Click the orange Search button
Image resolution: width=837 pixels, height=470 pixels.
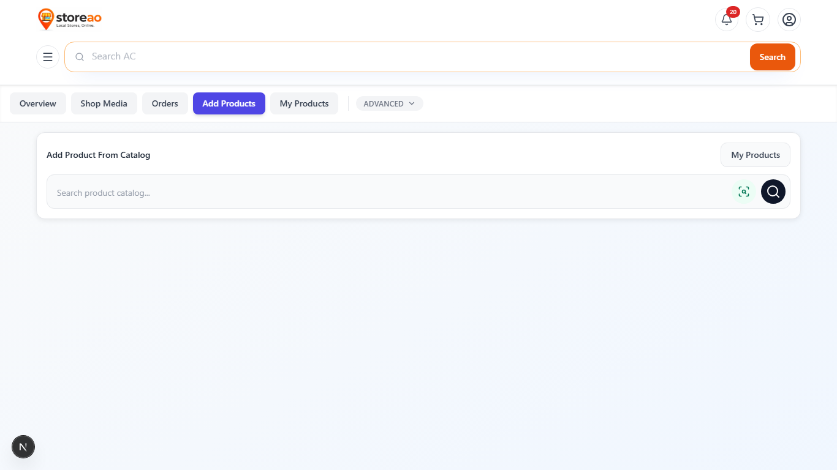pos(773,57)
